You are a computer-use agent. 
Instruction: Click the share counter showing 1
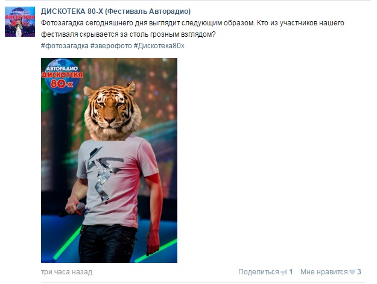(291, 272)
